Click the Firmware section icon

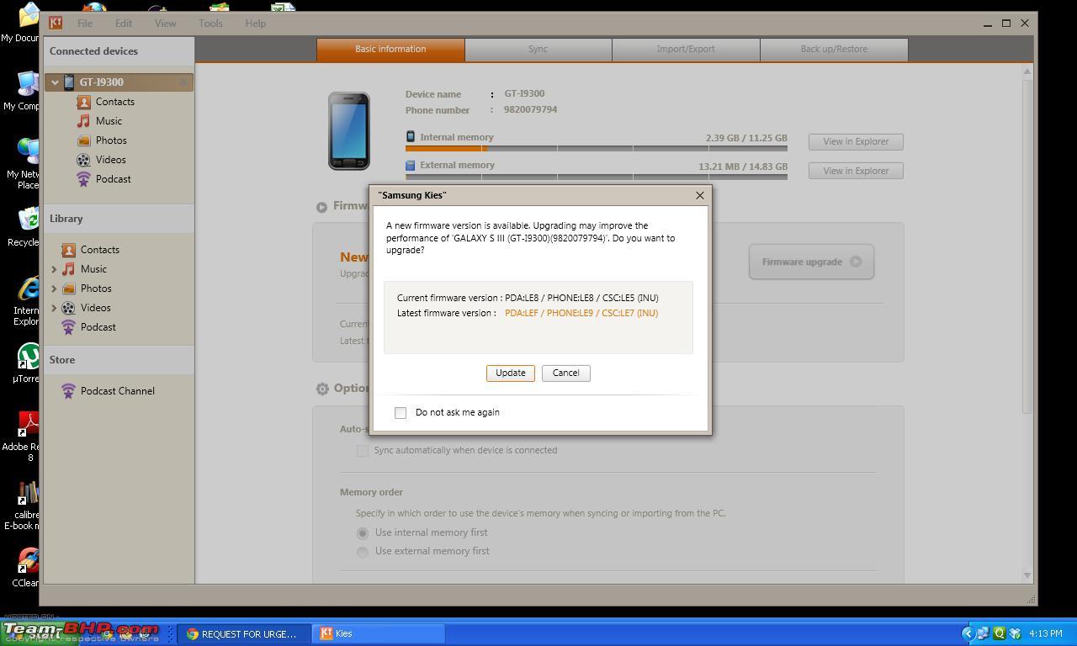(x=321, y=207)
